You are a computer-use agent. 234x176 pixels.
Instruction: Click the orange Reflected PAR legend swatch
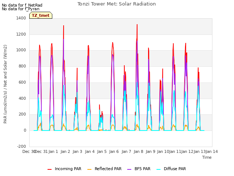[89, 169]
